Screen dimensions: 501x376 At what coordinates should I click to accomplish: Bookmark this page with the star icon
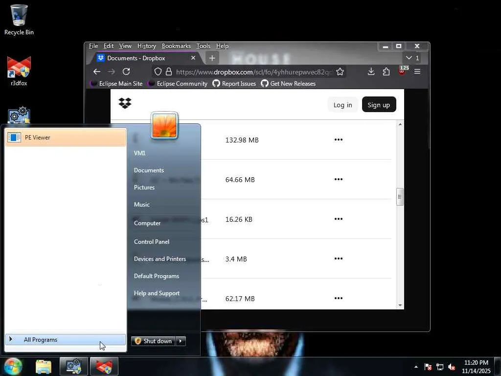tap(340, 71)
